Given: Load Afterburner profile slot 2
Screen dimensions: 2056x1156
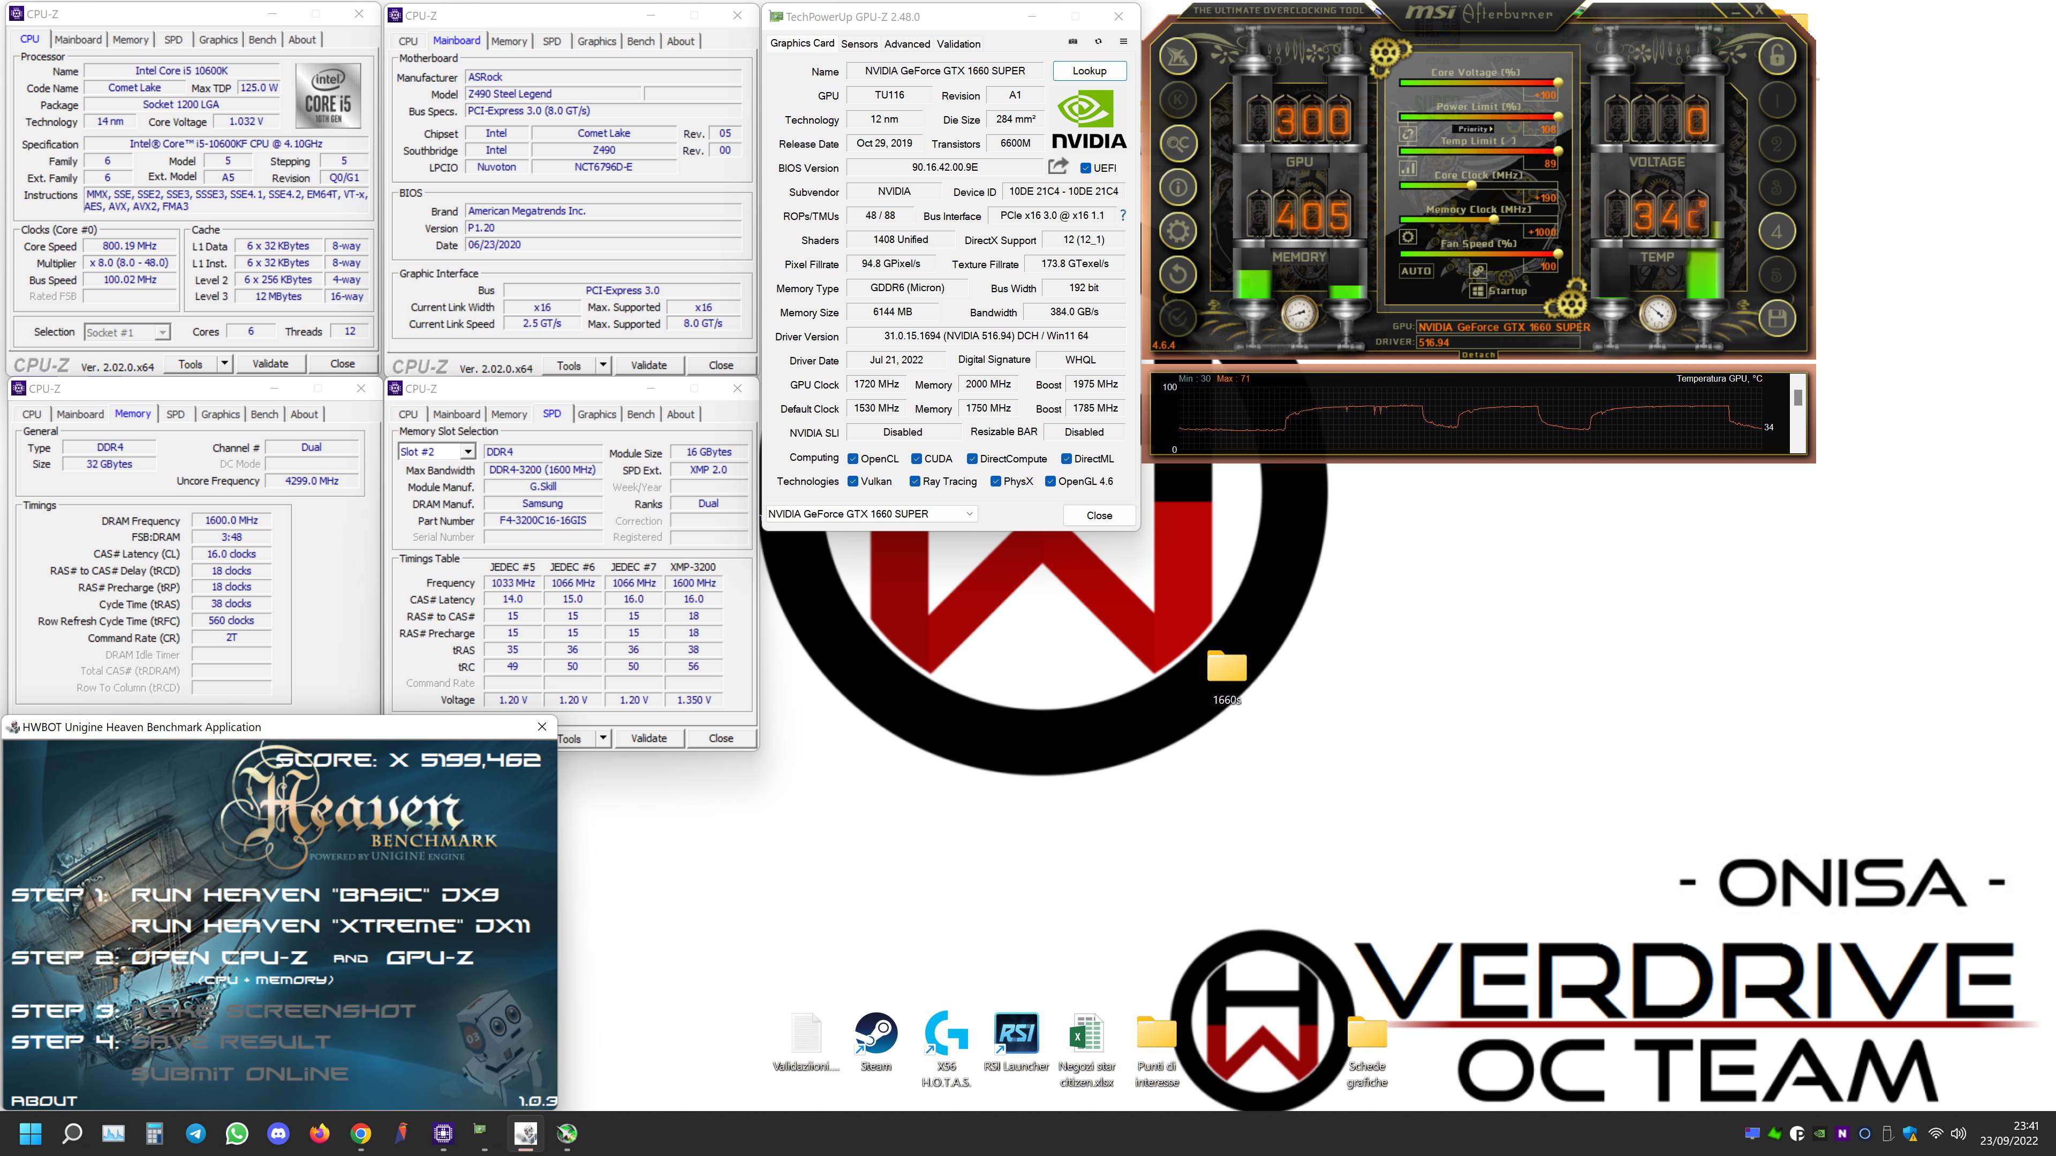Looking at the screenshot, I should coord(1777,144).
